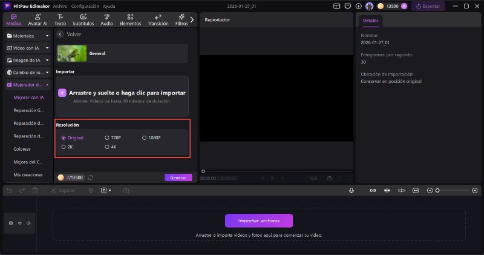Click Arrastre y suelte import area text
Image resolution: width=484 pixels, height=255 pixels.
(127, 93)
